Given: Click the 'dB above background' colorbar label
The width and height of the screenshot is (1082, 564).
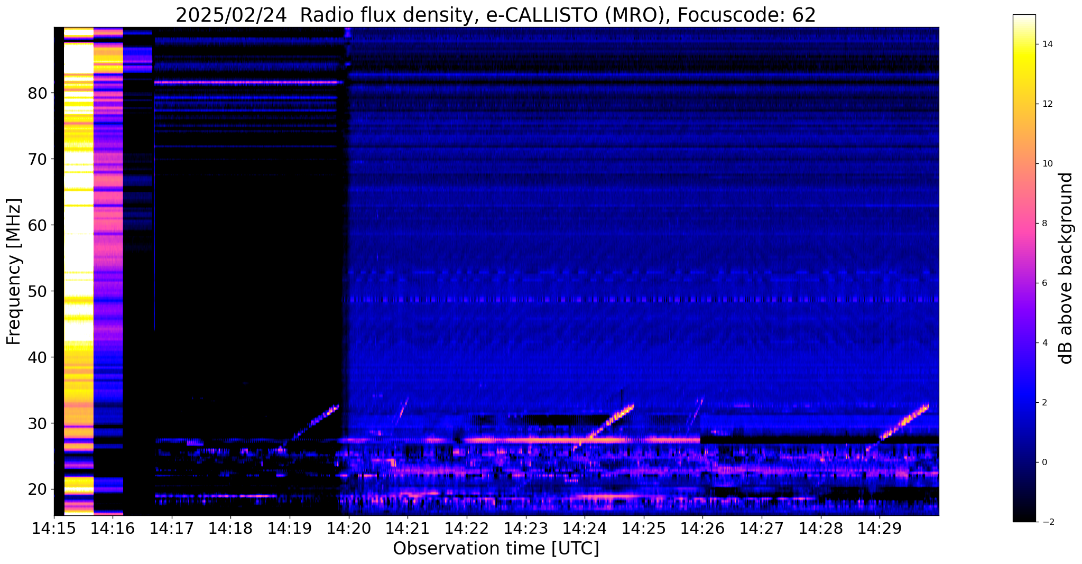Looking at the screenshot, I should tap(1066, 268).
